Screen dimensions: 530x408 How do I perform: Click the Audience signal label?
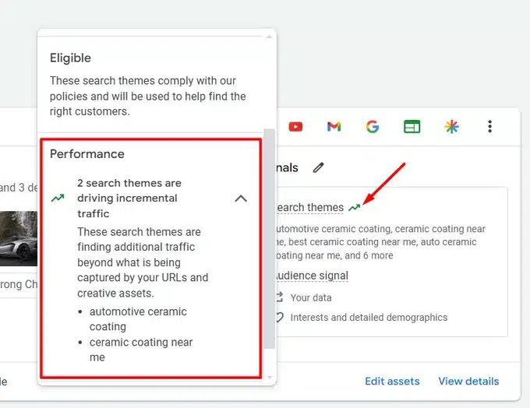[313, 276]
